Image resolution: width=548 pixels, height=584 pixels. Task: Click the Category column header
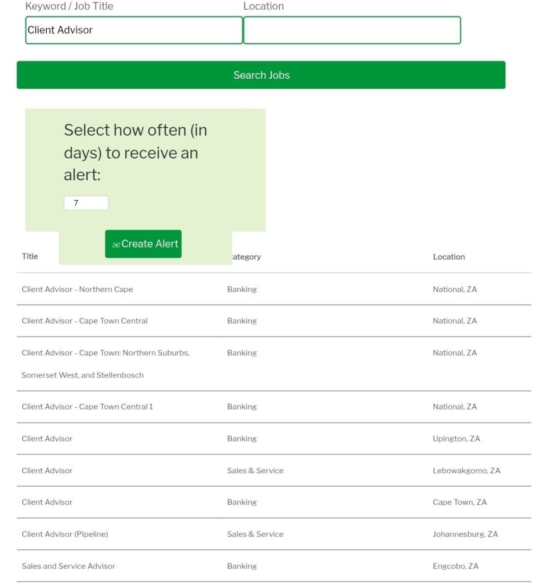[x=246, y=257]
